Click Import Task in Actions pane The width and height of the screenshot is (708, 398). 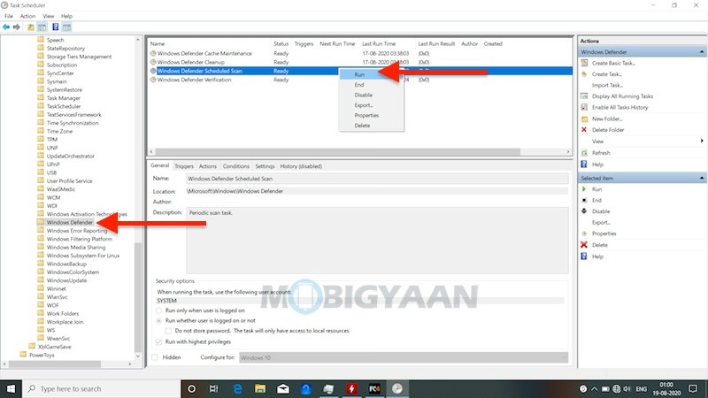pyautogui.click(x=607, y=85)
